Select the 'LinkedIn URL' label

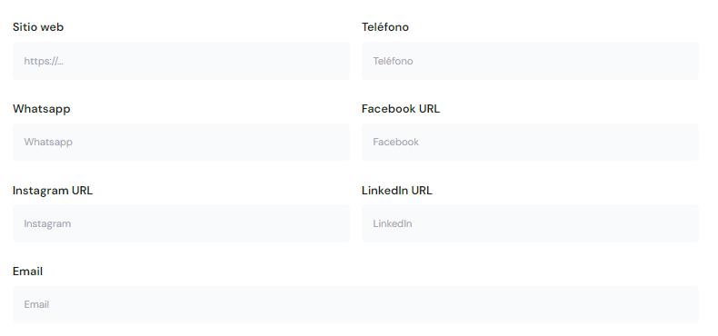(x=397, y=191)
